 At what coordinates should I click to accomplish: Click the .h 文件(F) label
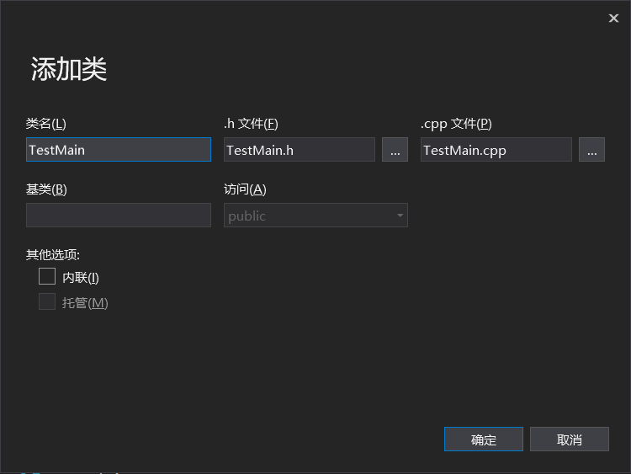pos(251,124)
